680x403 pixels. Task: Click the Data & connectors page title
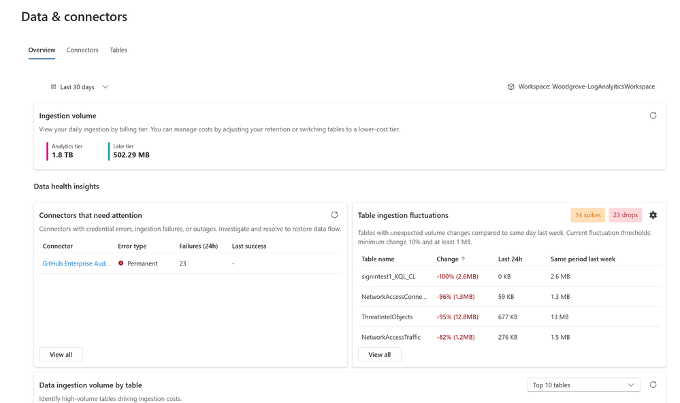(74, 16)
